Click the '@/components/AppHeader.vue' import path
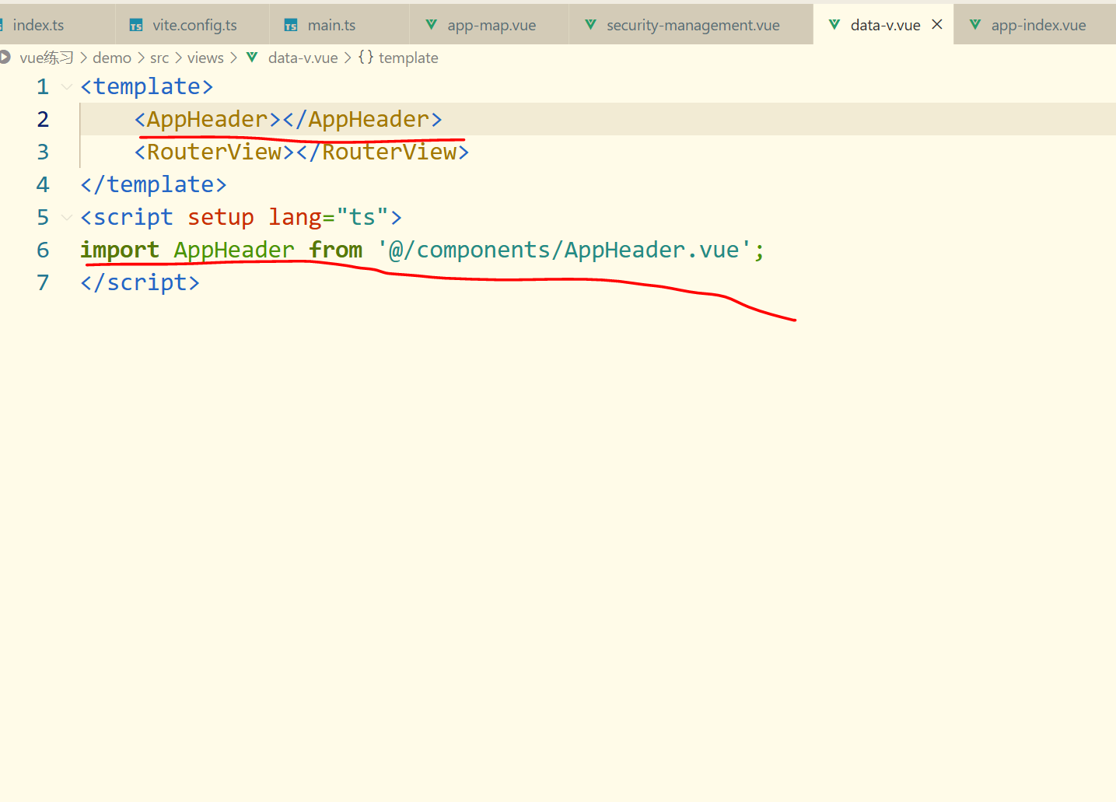This screenshot has width=1116, height=802. [x=565, y=250]
